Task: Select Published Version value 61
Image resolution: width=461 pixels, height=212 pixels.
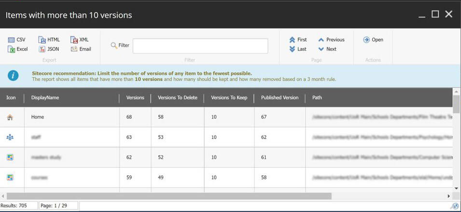Action: (x=264, y=157)
